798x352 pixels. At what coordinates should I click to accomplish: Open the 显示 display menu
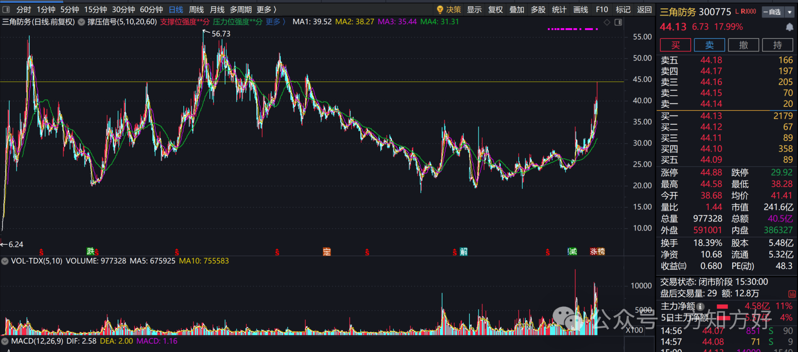(x=474, y=9)
